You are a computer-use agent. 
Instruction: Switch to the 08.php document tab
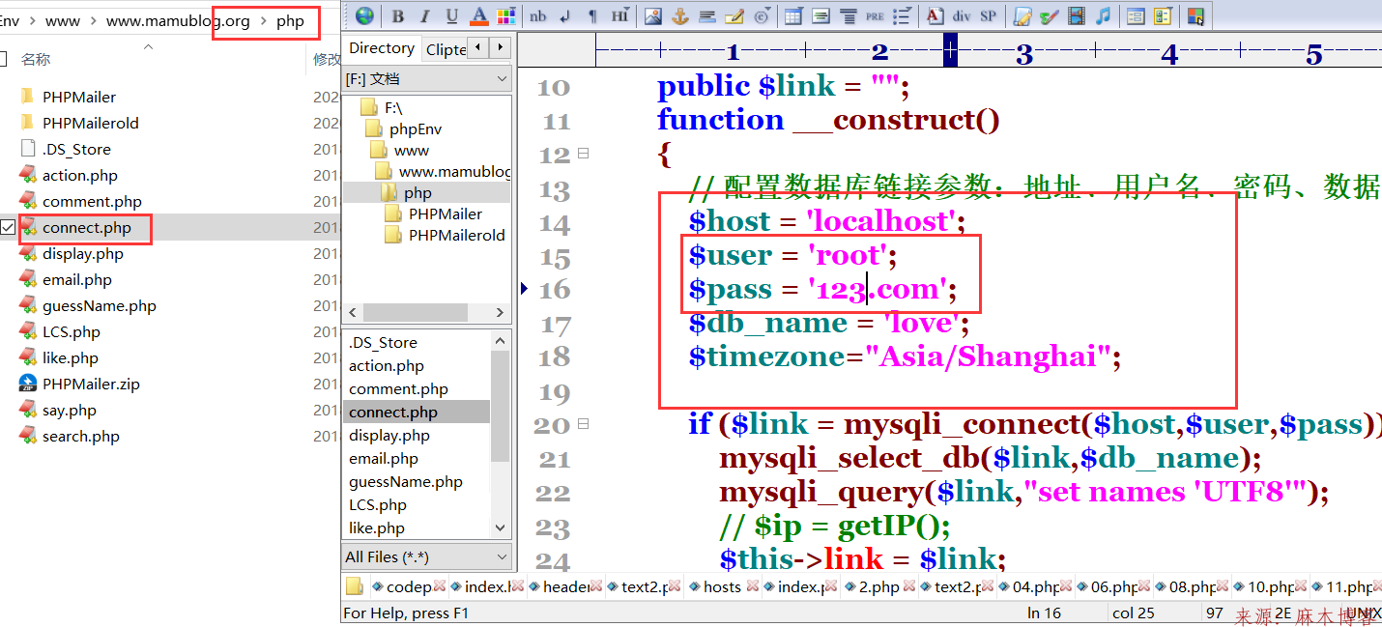click(1193, 586)
